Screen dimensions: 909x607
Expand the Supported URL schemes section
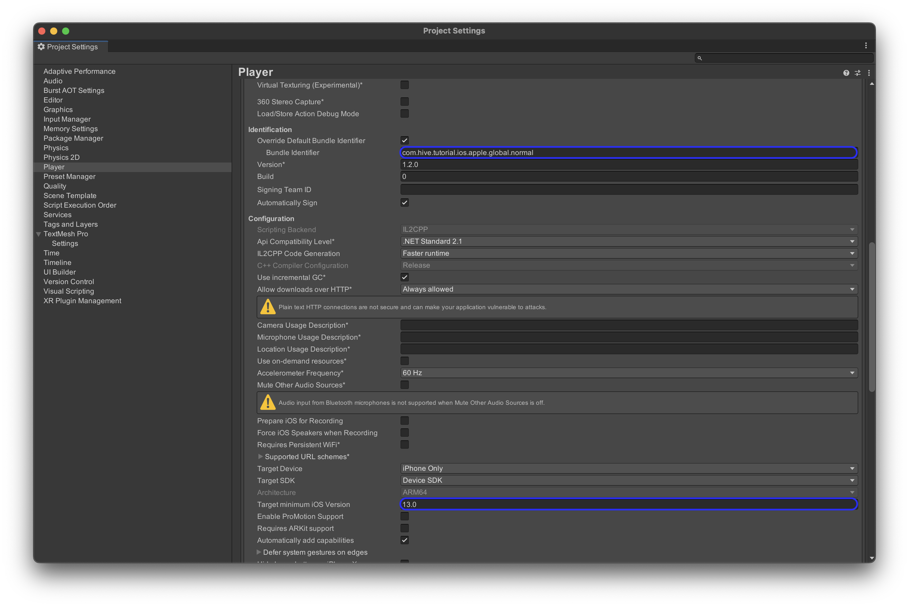(260, 457)
